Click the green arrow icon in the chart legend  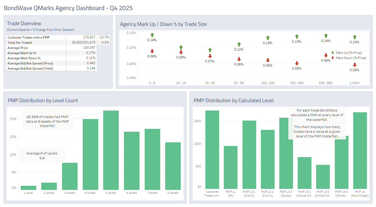332,53
